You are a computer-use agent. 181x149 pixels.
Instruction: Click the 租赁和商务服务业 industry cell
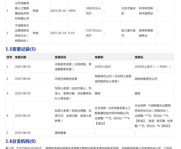146,33
